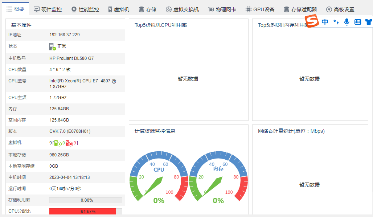Click the 存储利用率 0.00% bar
This screenshot has width=373, height=217.
(x=86, y=200)
